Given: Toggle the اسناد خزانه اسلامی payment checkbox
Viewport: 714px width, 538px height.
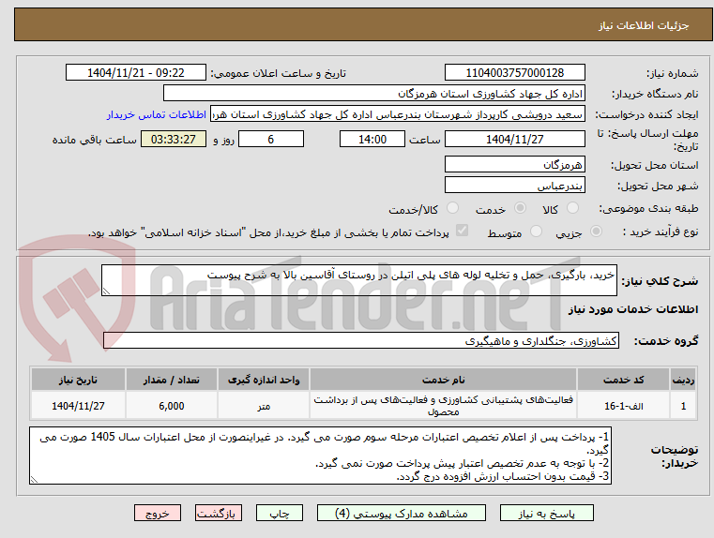Looking at the screenshot, I should point(462,231).
